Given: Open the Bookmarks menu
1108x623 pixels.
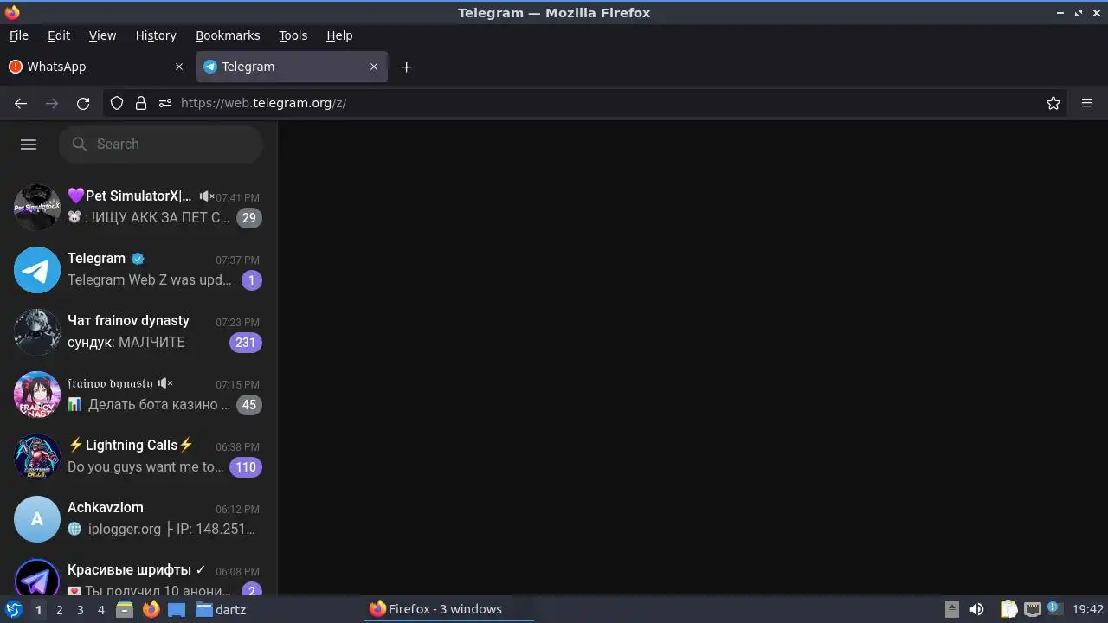Looking at the screenshot, I should (228, 35).
